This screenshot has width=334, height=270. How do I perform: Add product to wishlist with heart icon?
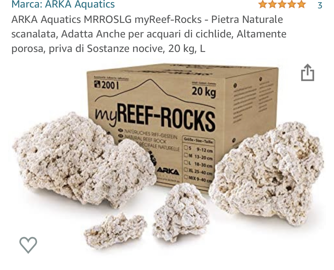click(x=28, y=245)
